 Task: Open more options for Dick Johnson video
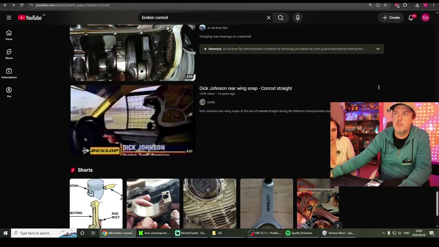[379, 87]
